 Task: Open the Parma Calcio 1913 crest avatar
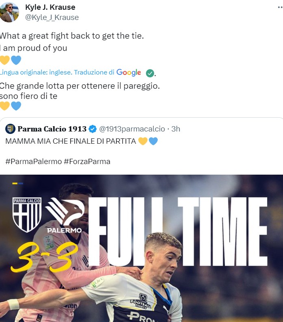click(10, 129)
